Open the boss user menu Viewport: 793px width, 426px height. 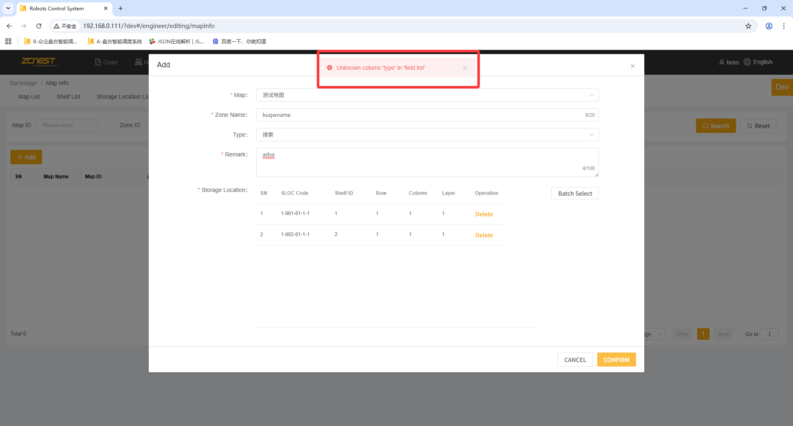[729, 62]
